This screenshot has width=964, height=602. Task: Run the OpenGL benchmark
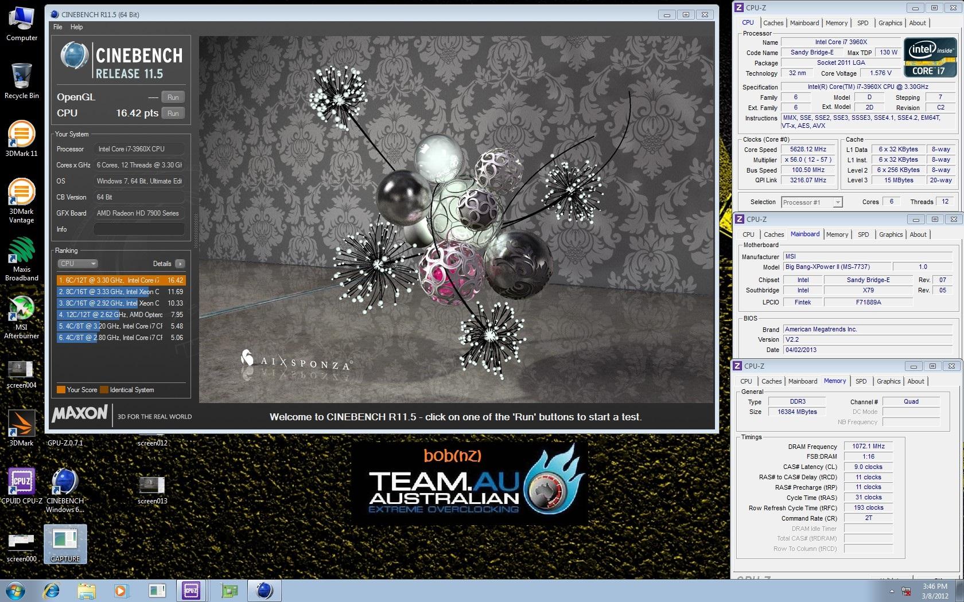(x=173, y=97)
